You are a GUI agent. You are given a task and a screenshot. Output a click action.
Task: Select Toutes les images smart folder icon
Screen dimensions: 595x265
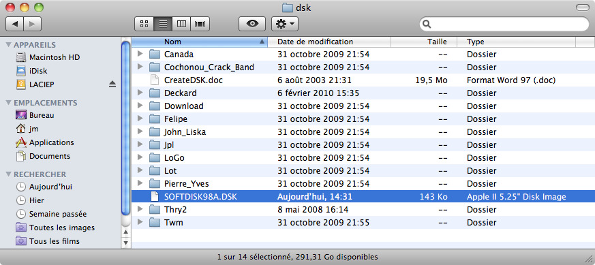pyautogui.click(x=21, y=228)
